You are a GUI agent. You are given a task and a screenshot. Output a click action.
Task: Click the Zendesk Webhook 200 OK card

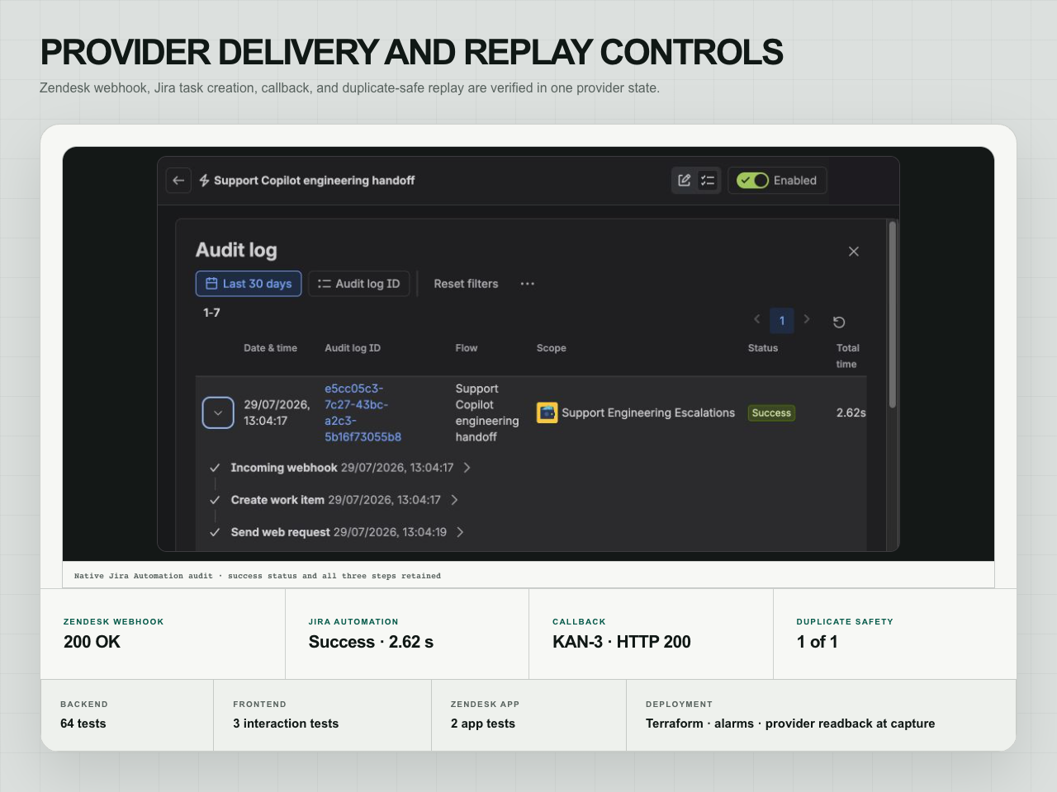coord(163,634)
